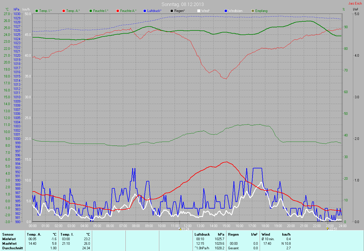The height and width of the screenshot is (251, 364).
Task: Click the ^1.0hPa/h pressure trend label
Action: tap(202, 248)
